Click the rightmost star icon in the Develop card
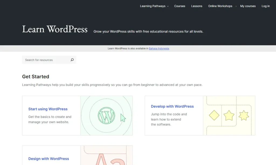The width and height of the screenshot is (276, 165). point(244,115)
